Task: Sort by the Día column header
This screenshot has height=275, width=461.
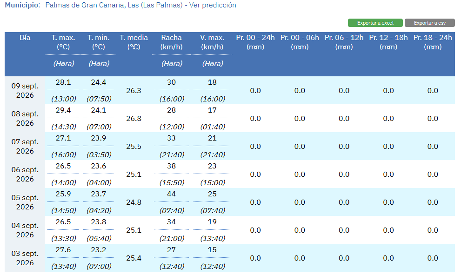Action: (25, 38)
